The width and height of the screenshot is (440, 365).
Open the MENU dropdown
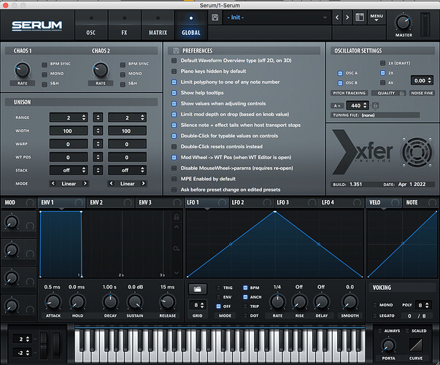377,18
